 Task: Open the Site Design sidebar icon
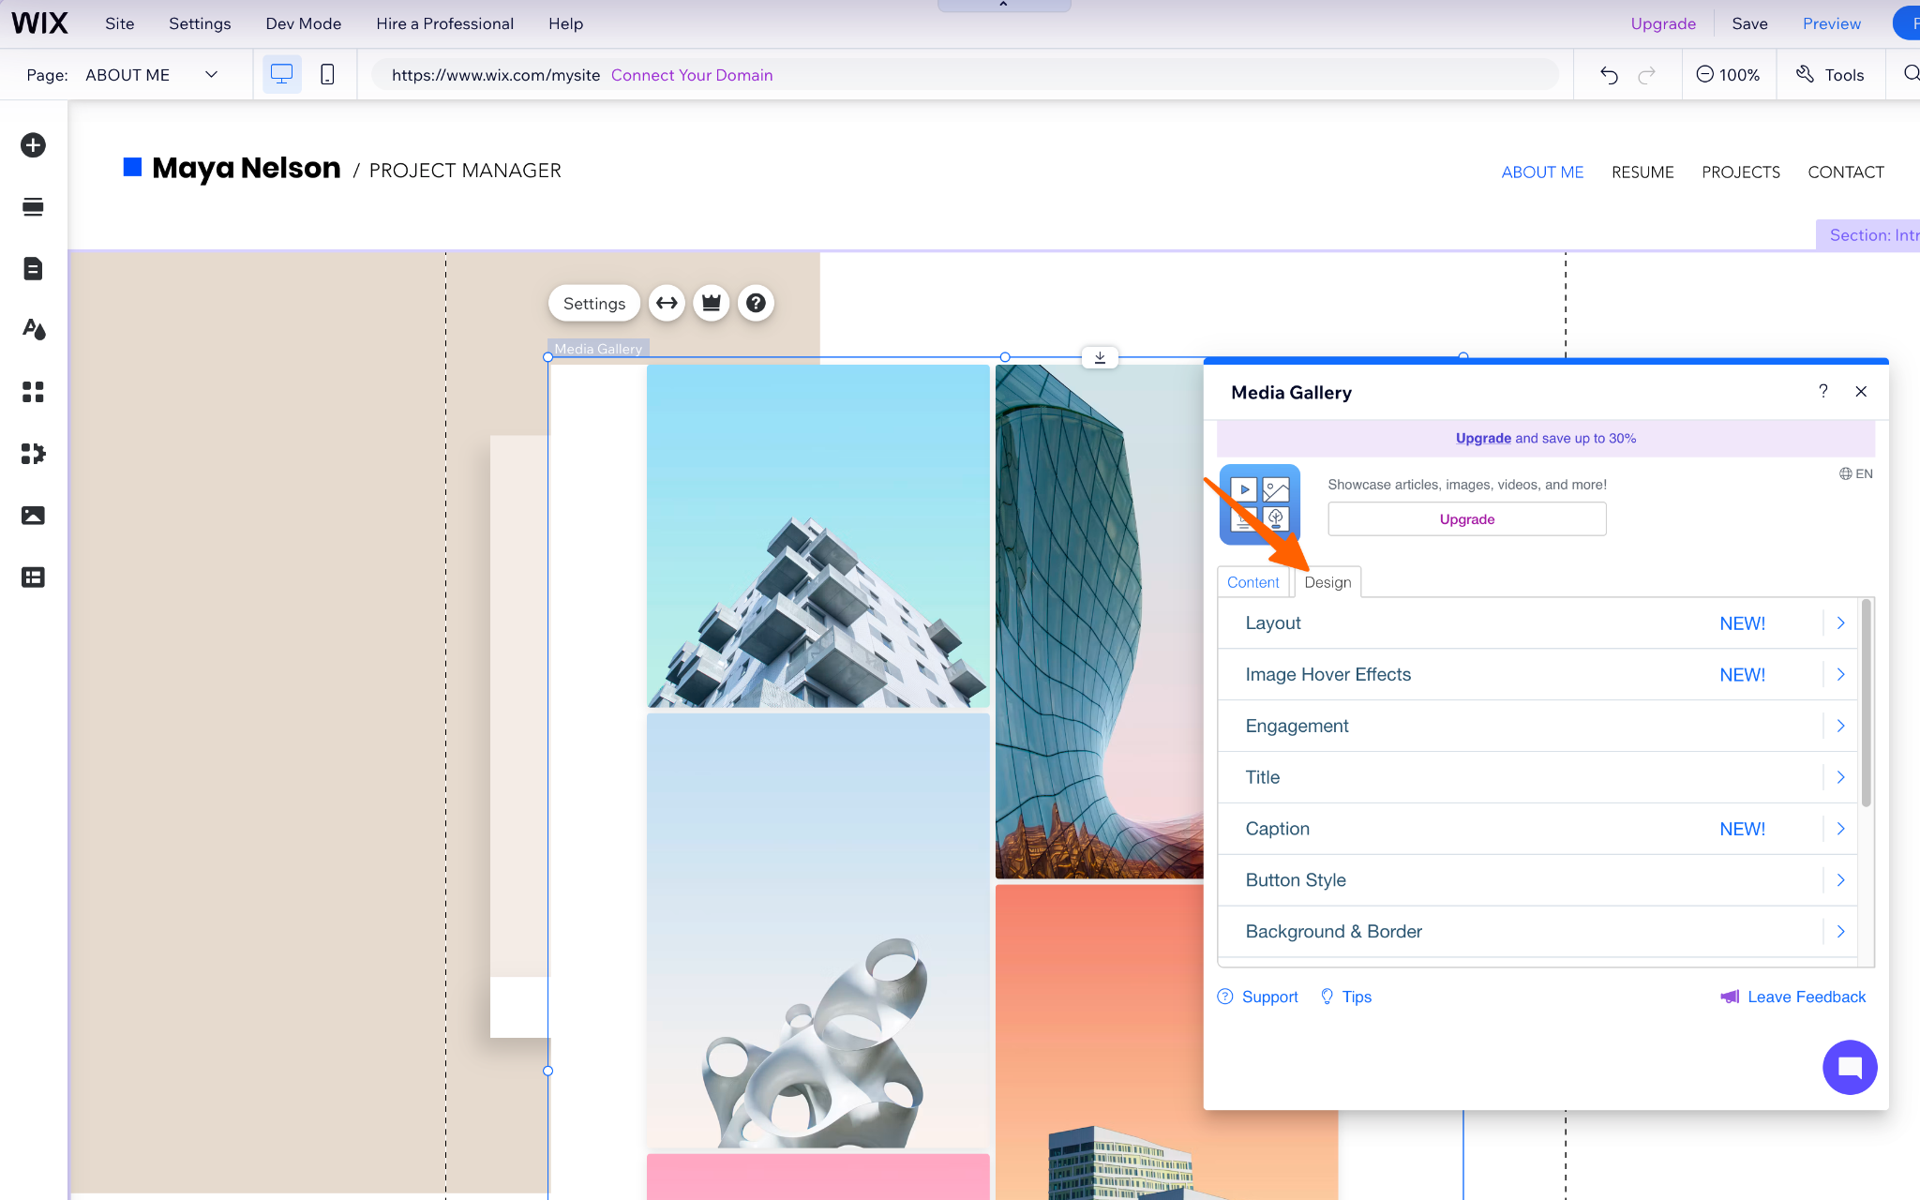(33, 330)
